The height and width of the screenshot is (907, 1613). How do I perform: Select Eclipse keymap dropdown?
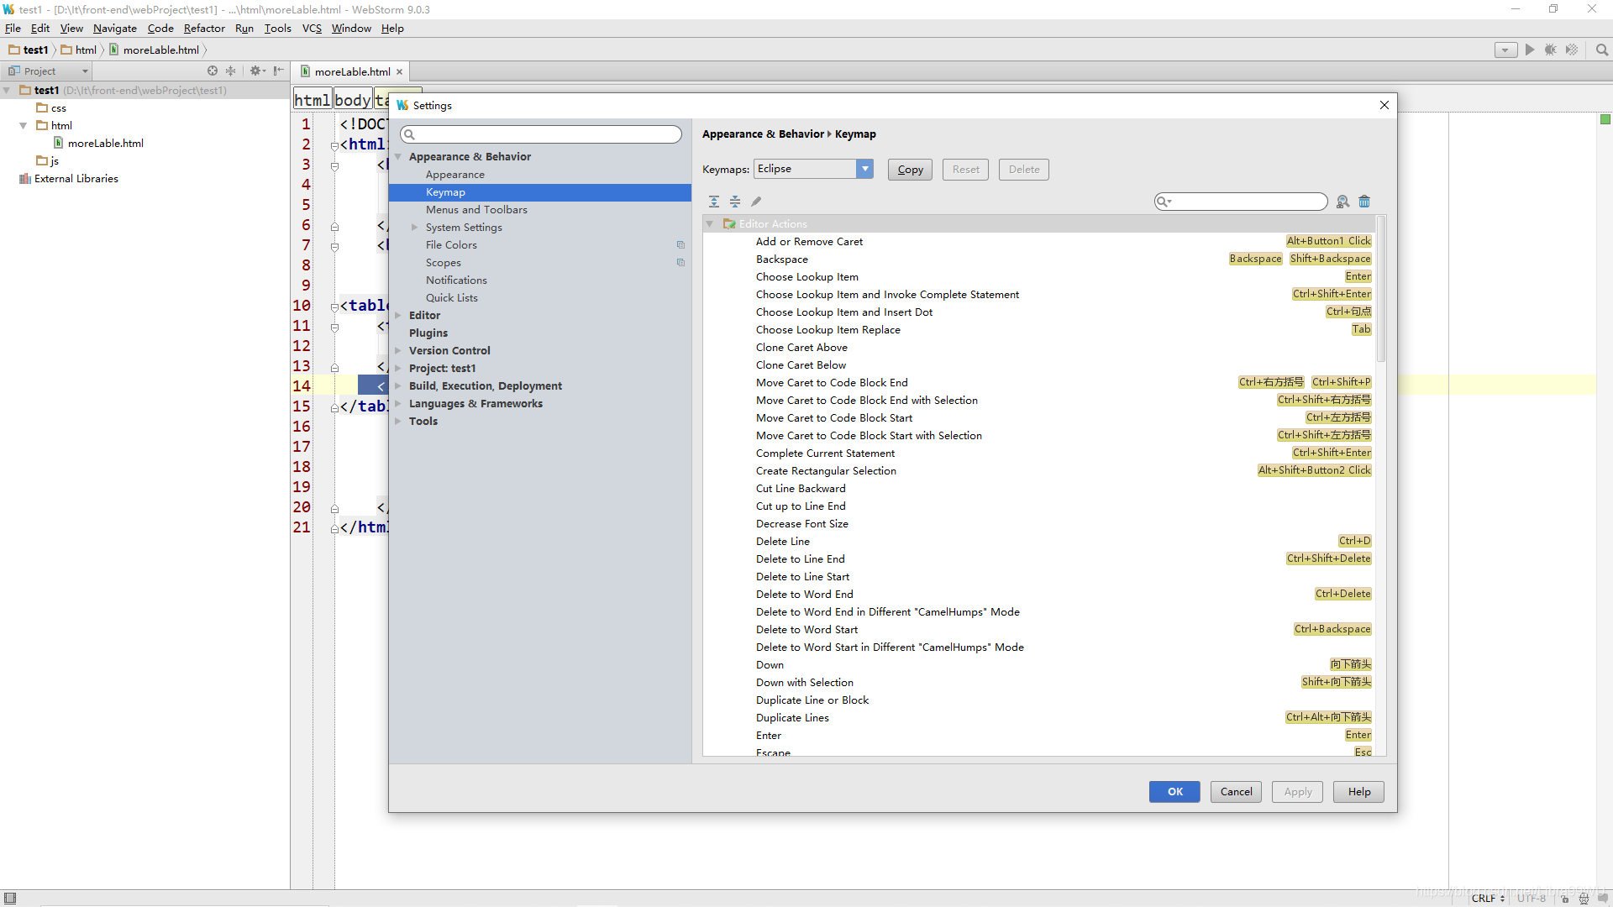[813, 170]
